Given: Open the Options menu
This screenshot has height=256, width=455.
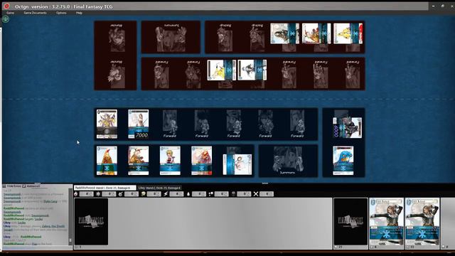Looking at the screenshot, I should 61,13.
